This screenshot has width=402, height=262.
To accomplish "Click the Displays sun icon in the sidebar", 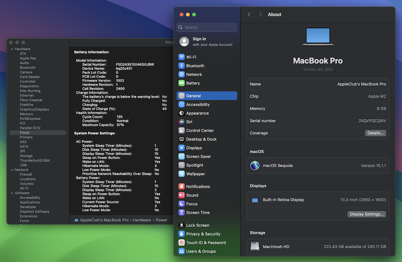I will point(182,148).
